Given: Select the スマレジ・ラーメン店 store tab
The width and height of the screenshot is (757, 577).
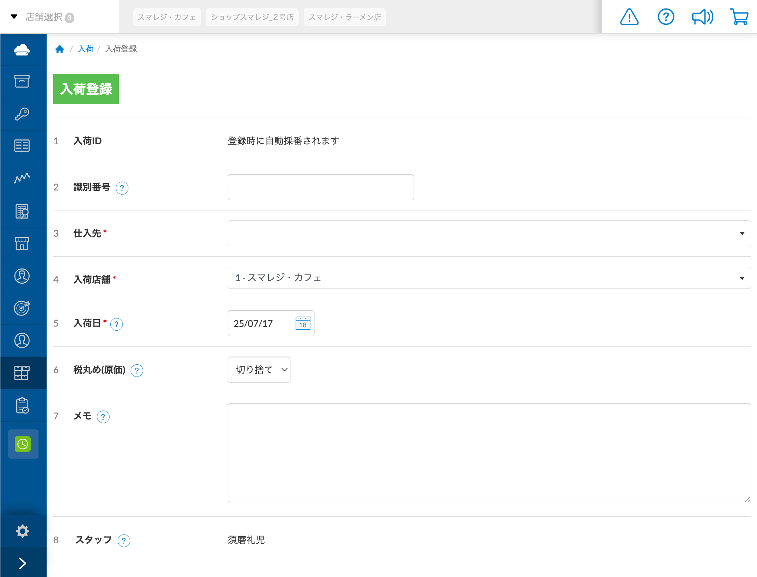Looking at the screenshot, I should [344, 17].
